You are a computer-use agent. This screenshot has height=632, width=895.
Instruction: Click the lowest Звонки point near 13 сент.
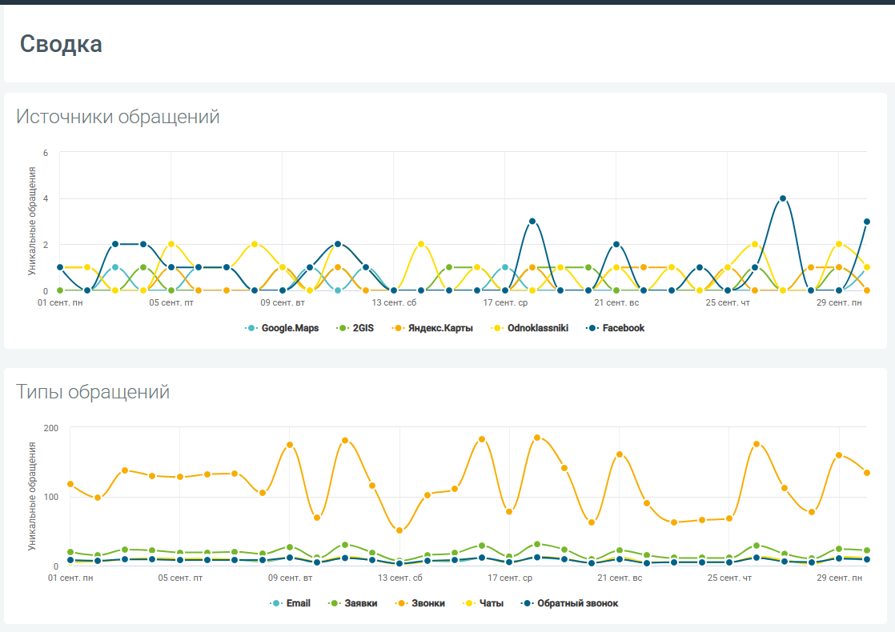399,530
